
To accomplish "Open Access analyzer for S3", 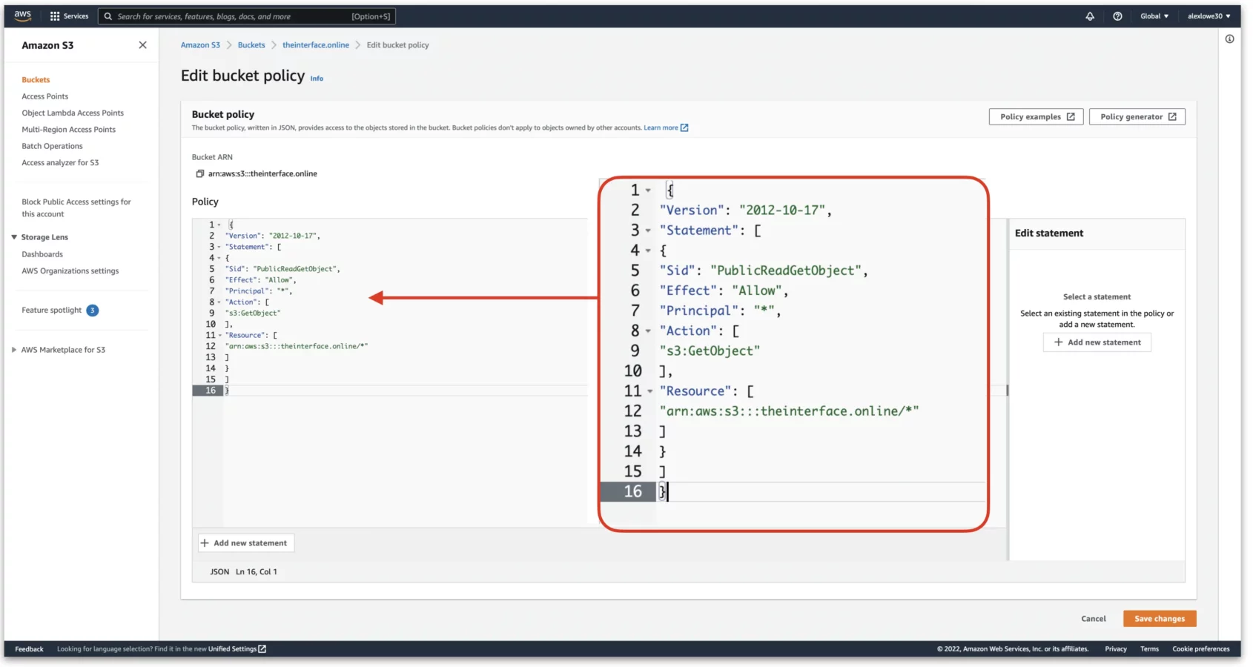I will point(60,163).
